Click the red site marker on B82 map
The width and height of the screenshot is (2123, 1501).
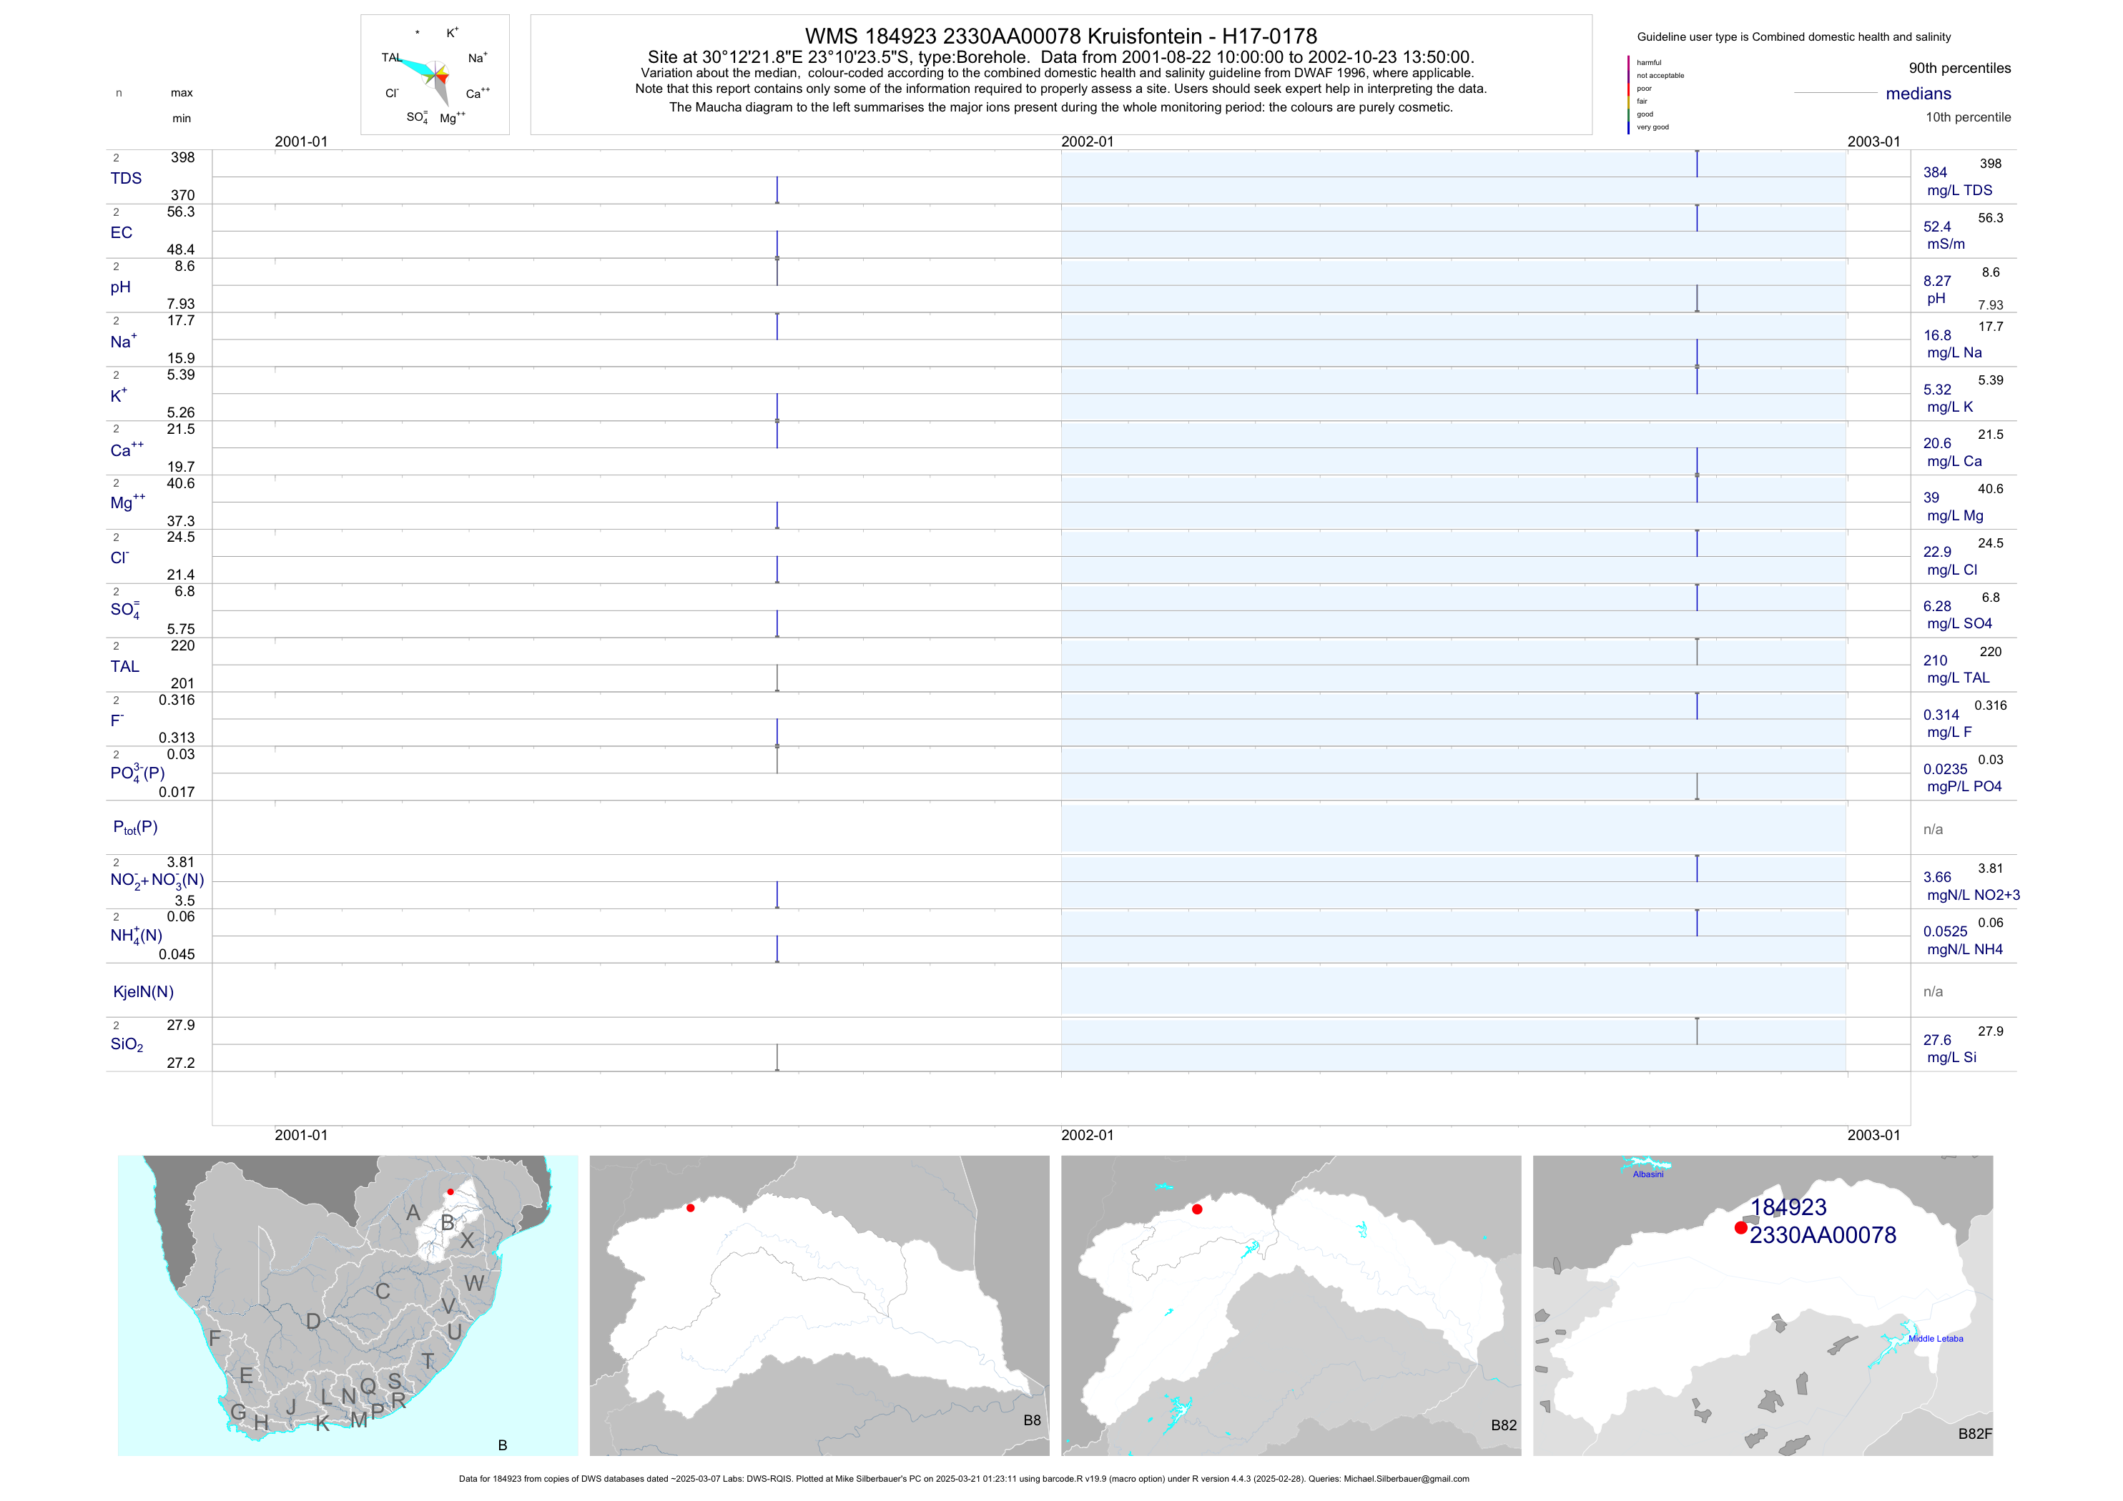(1196, 1209)
